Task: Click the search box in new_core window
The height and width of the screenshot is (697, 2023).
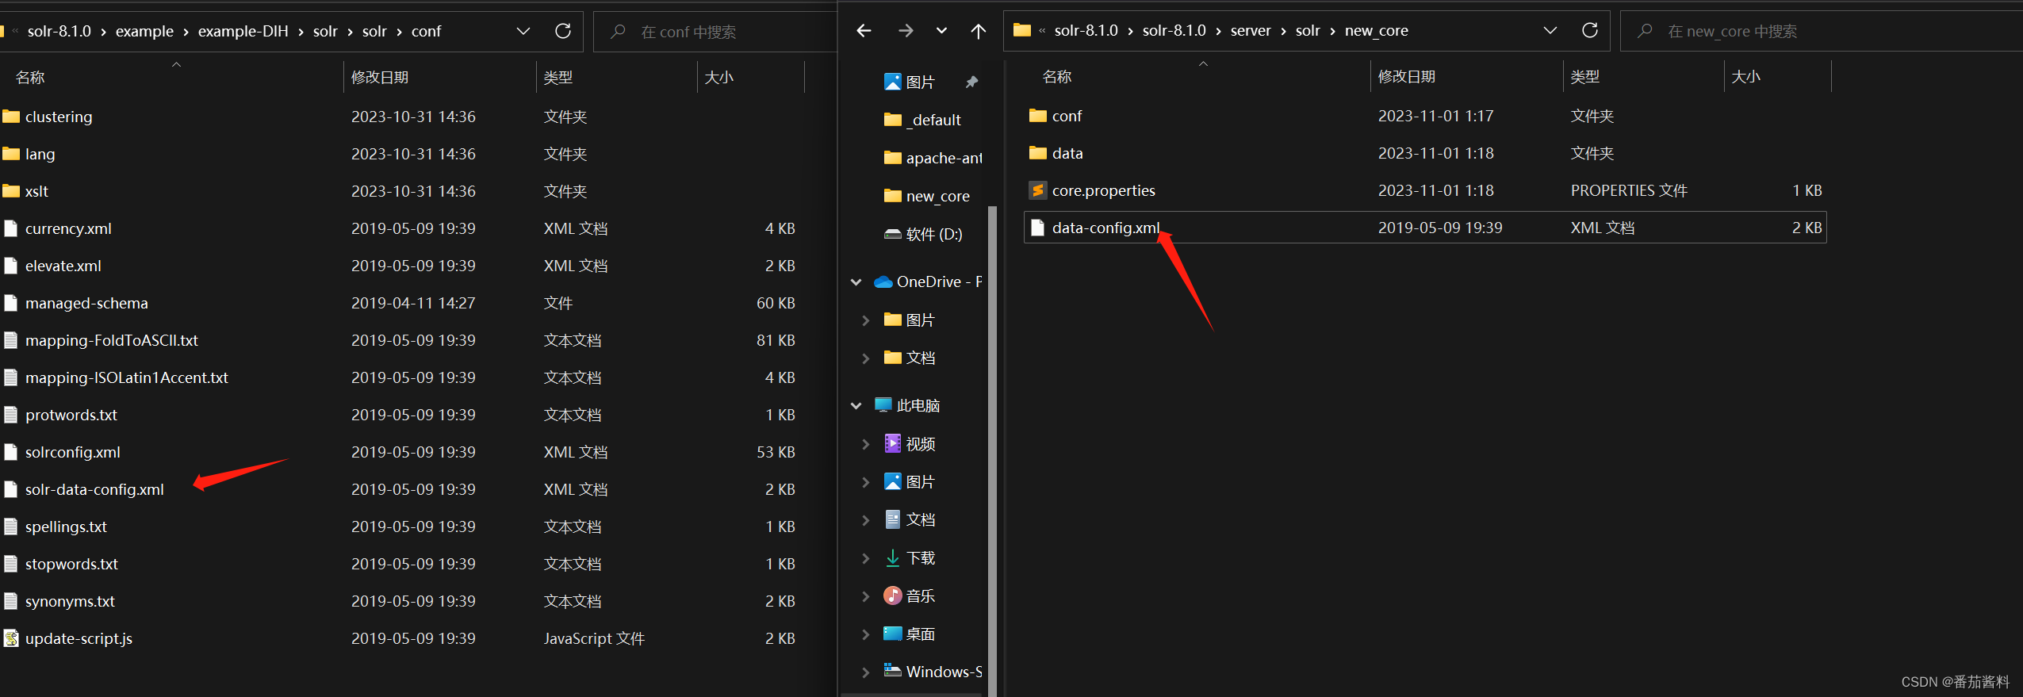Action: (x=1822, y=31)
